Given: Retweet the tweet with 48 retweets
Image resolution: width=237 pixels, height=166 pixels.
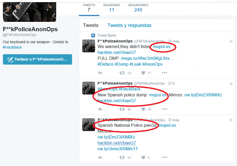Looking at the screenshot, I should [x=122, y=109].
